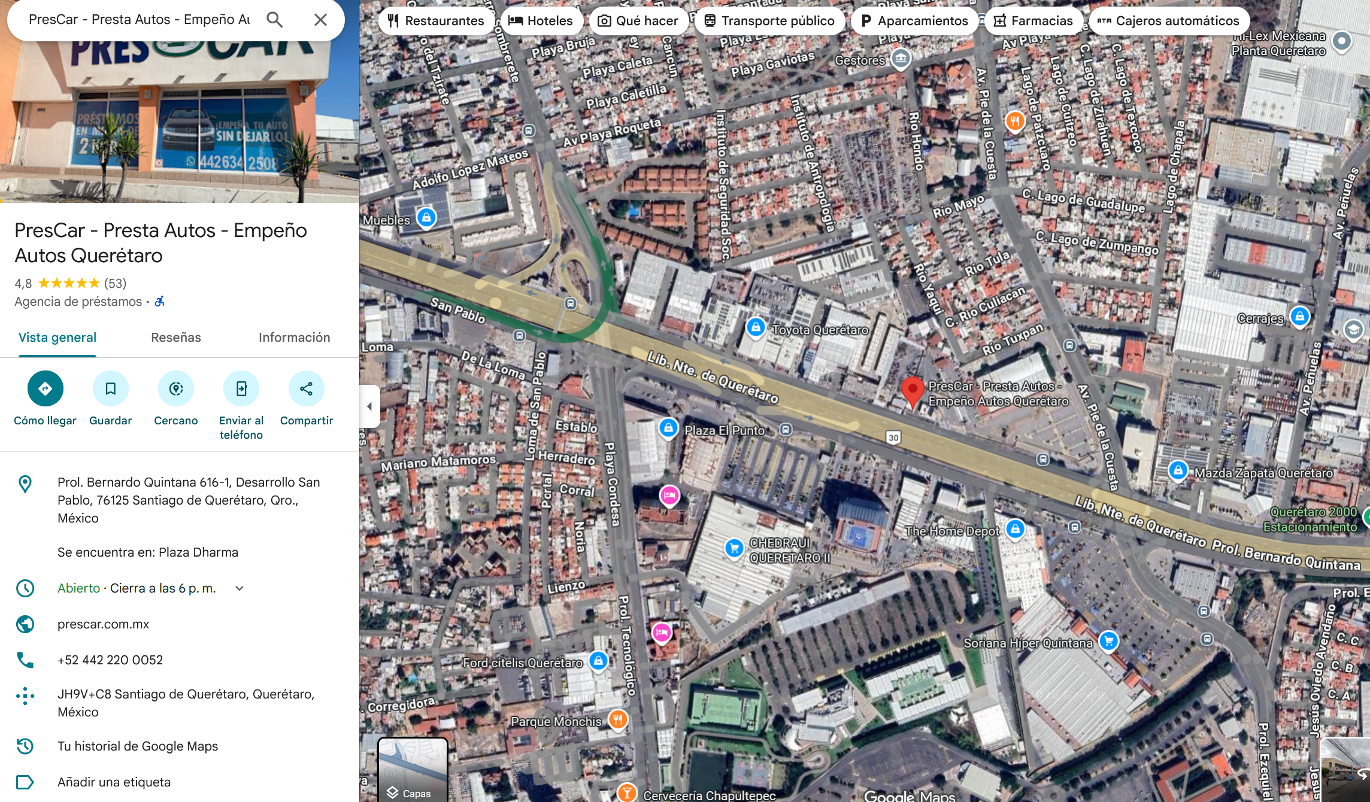Collapse the side panel using the arrow
Viewport: 1370px width, 802px height.
[369, 406]
